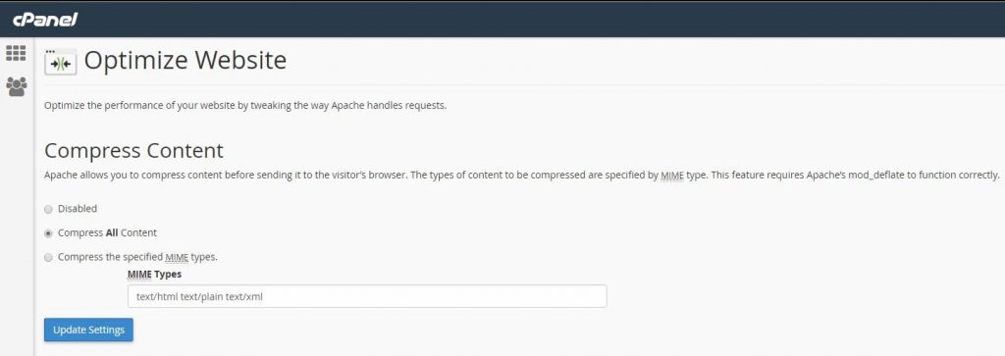Click the underlined MIME abbreviation in description paragraph
Screen dimensions: 1005x356
pos(671,175)
